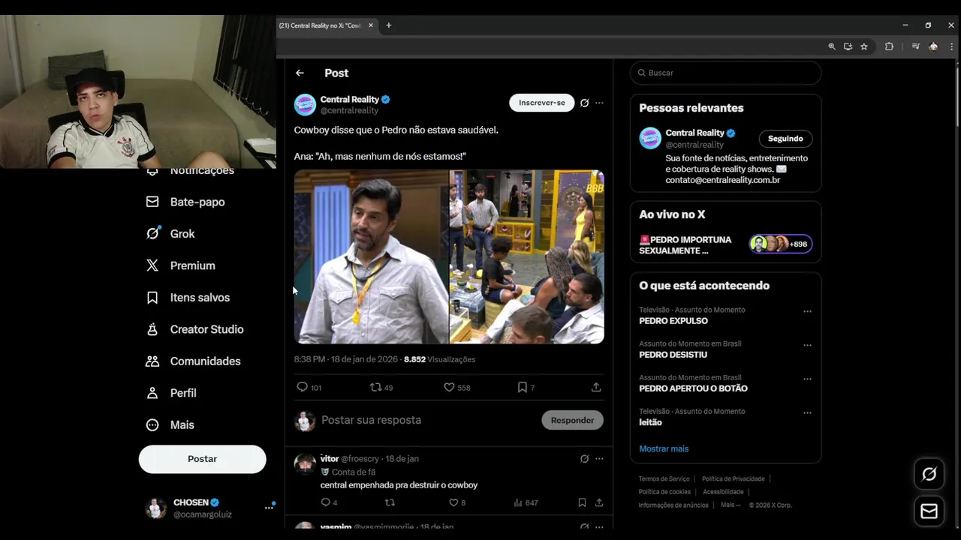The height and width of the screenshot is (540, 961).
Task: More options for PEDRO DESISTIU trend
Action: 807,345
